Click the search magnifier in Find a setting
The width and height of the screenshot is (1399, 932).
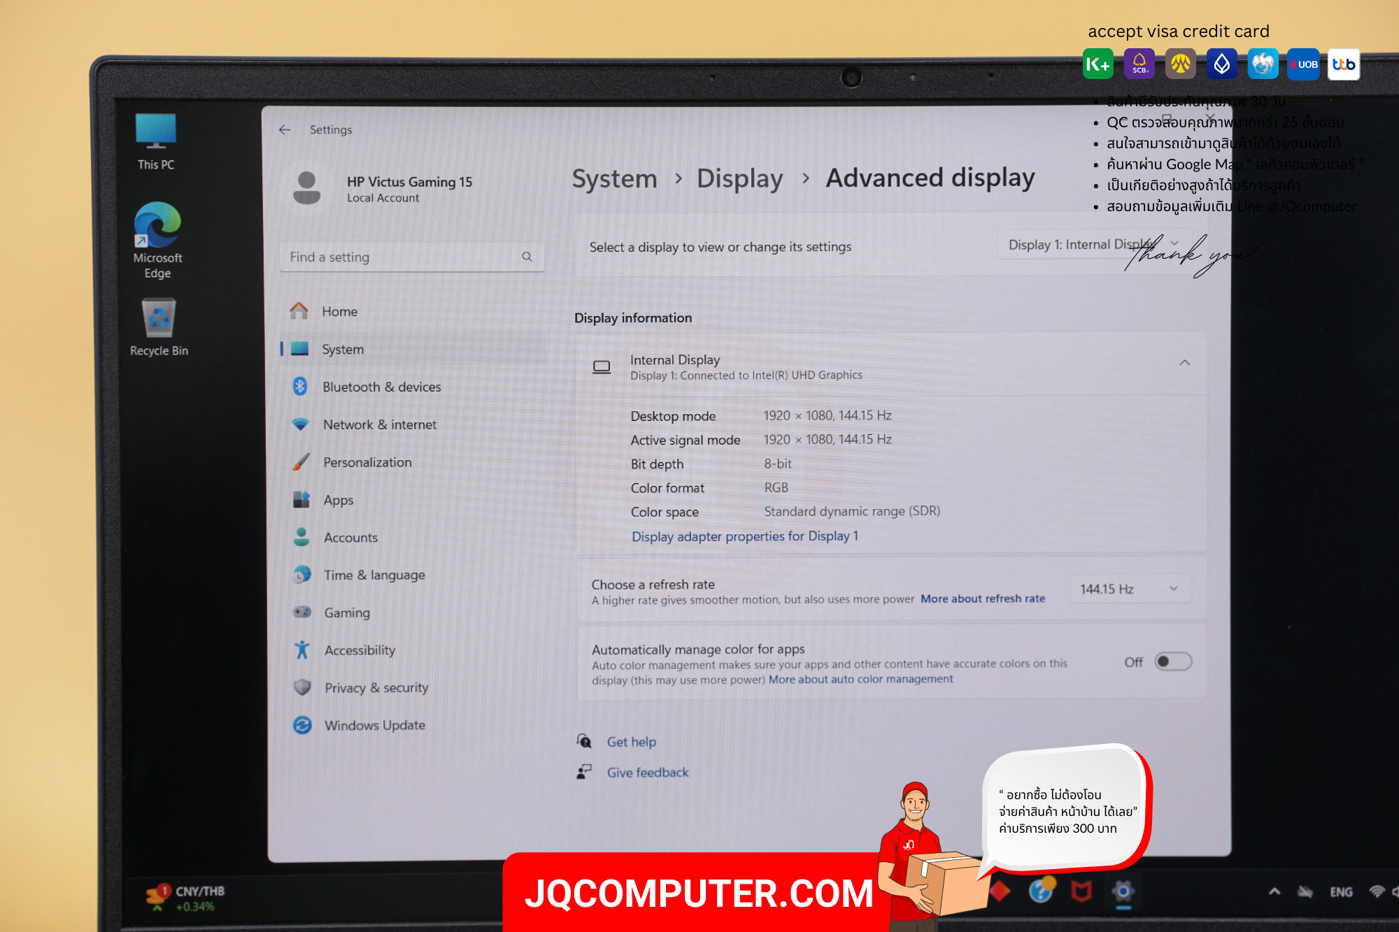pos(527,257)
